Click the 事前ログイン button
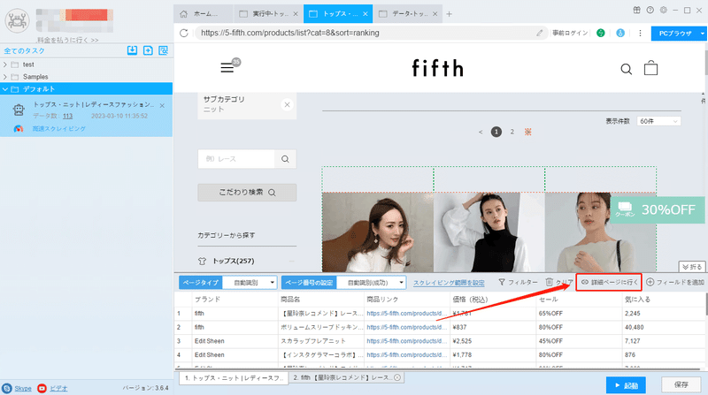The image size is (708, 395). tap(570, 33)
